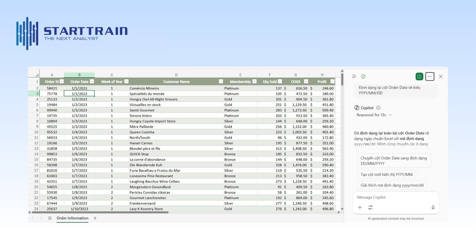
Task: Open the Copilot conversation history menu
Action: (354, 76)
